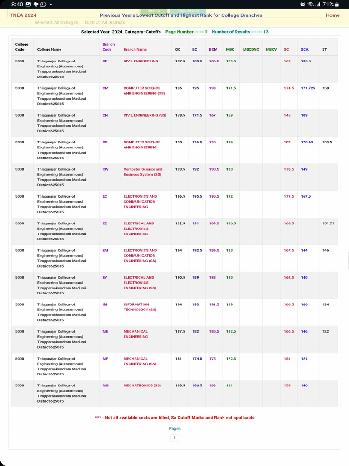Click the OC column header
This screenshot has width=349, height=466.
[178, 49]
